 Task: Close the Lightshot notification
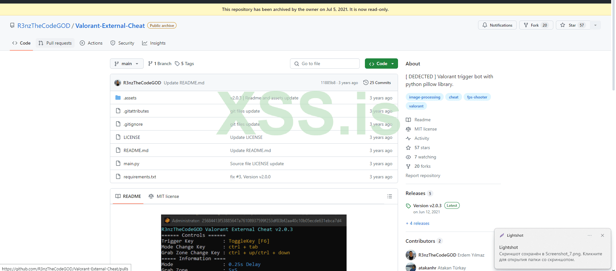602,235
